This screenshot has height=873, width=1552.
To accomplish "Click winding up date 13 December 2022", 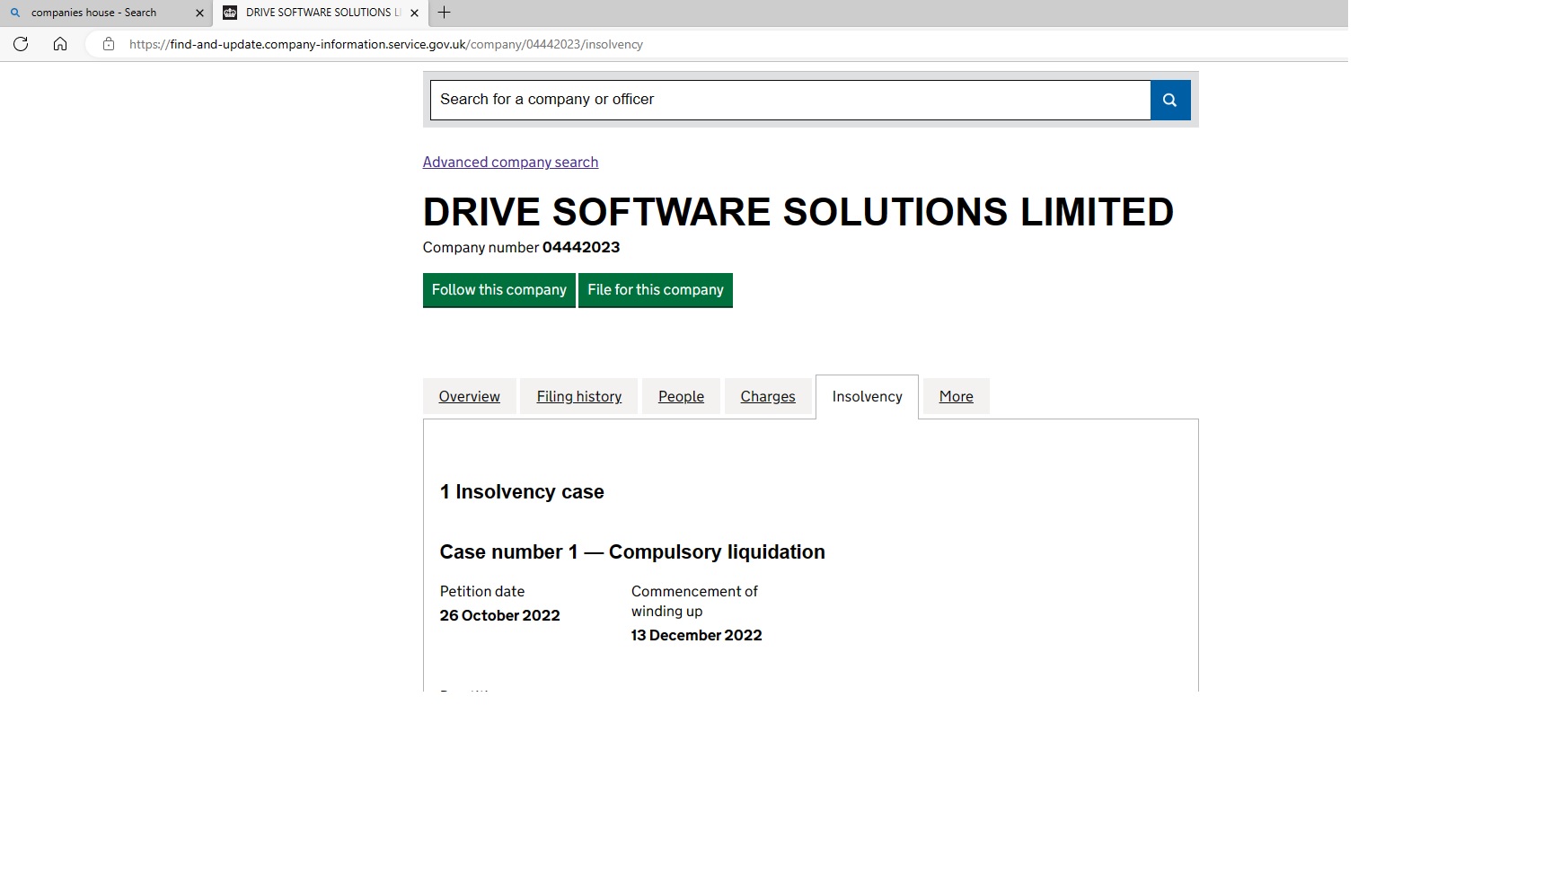I will tap(697, 635).
